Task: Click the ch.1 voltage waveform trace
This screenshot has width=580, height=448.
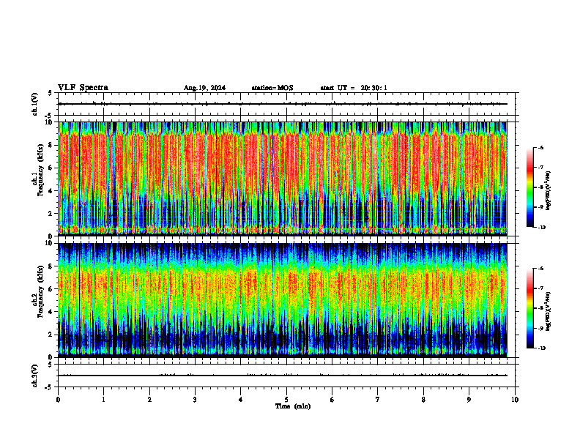Action: tap(283, 104)
